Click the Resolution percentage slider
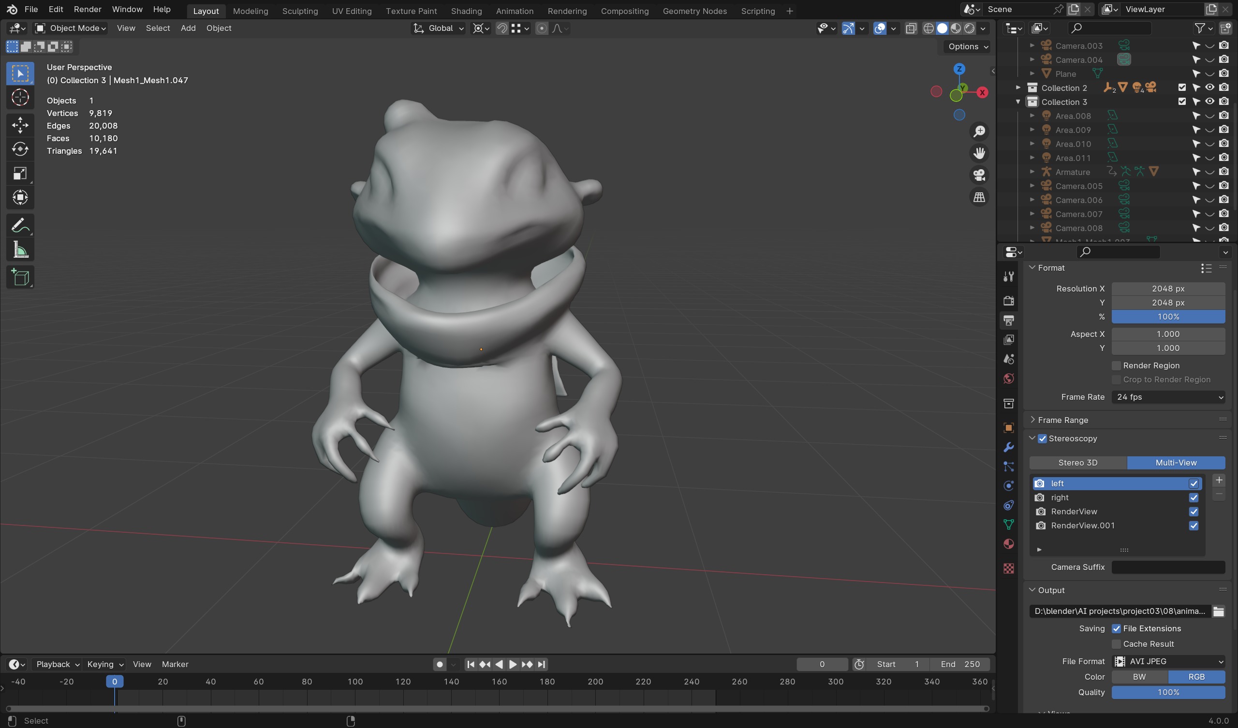Viewport: 1238px width, 728px height. (x=1168, y=317)
